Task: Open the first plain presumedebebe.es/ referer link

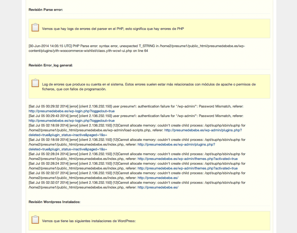Action: pyautogui.click(x=158, y=178)
